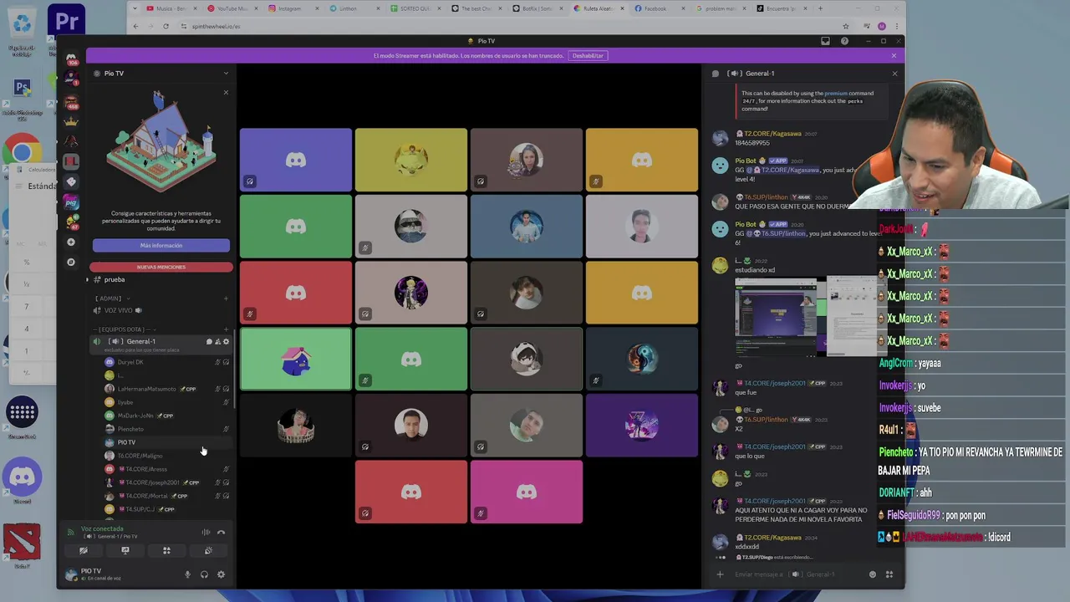Open activities launcher in voice panel

166,550
